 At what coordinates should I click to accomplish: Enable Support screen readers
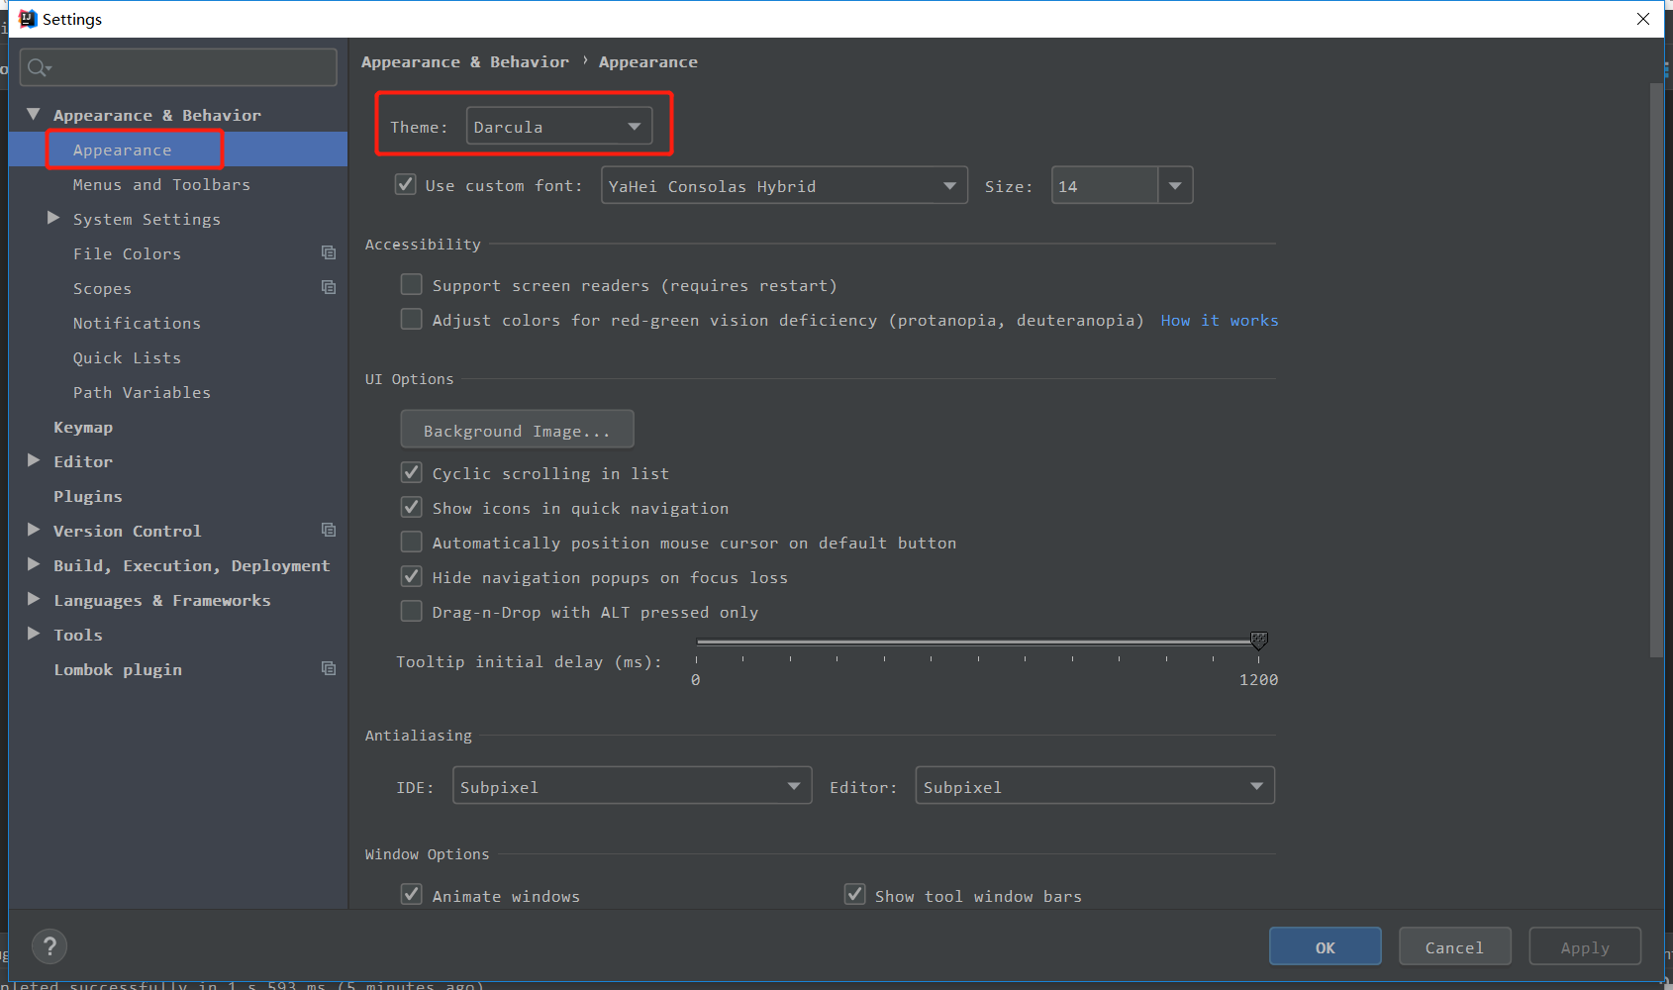click(411, 284)
